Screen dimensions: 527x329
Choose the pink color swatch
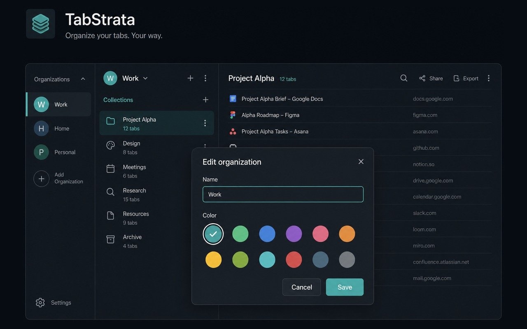[x=321, y=234]
